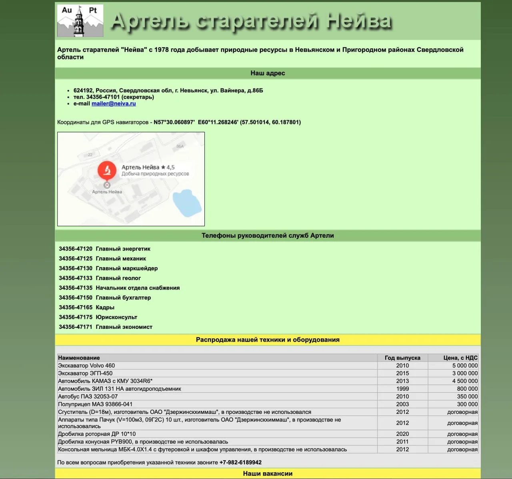Image resolution: width=512 pixels, height=479 pixels.
Task: Click the Год выпуска column header
Action: coord(402,358)
